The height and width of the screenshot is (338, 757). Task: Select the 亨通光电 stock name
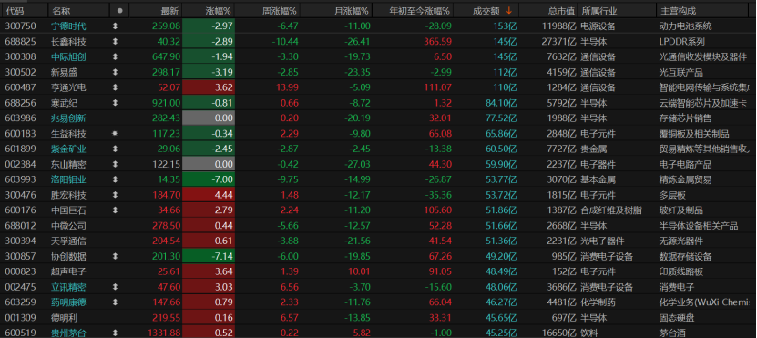click(x=68, y=87)
